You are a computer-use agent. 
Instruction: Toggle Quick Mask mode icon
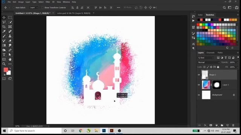(4, 79)
